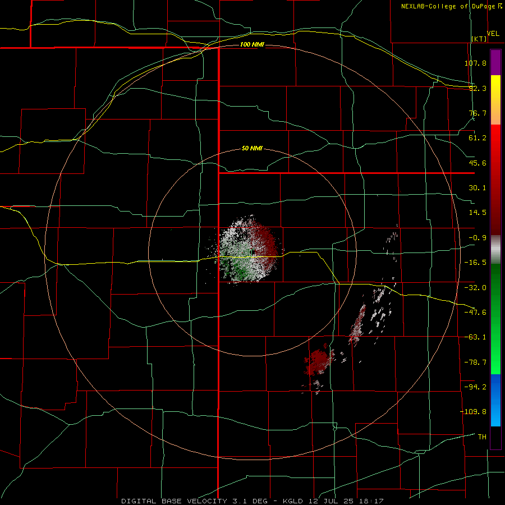
Task: Pick the purple segment of the color bar
Action: pyautogui.click(x=495, y=62)
